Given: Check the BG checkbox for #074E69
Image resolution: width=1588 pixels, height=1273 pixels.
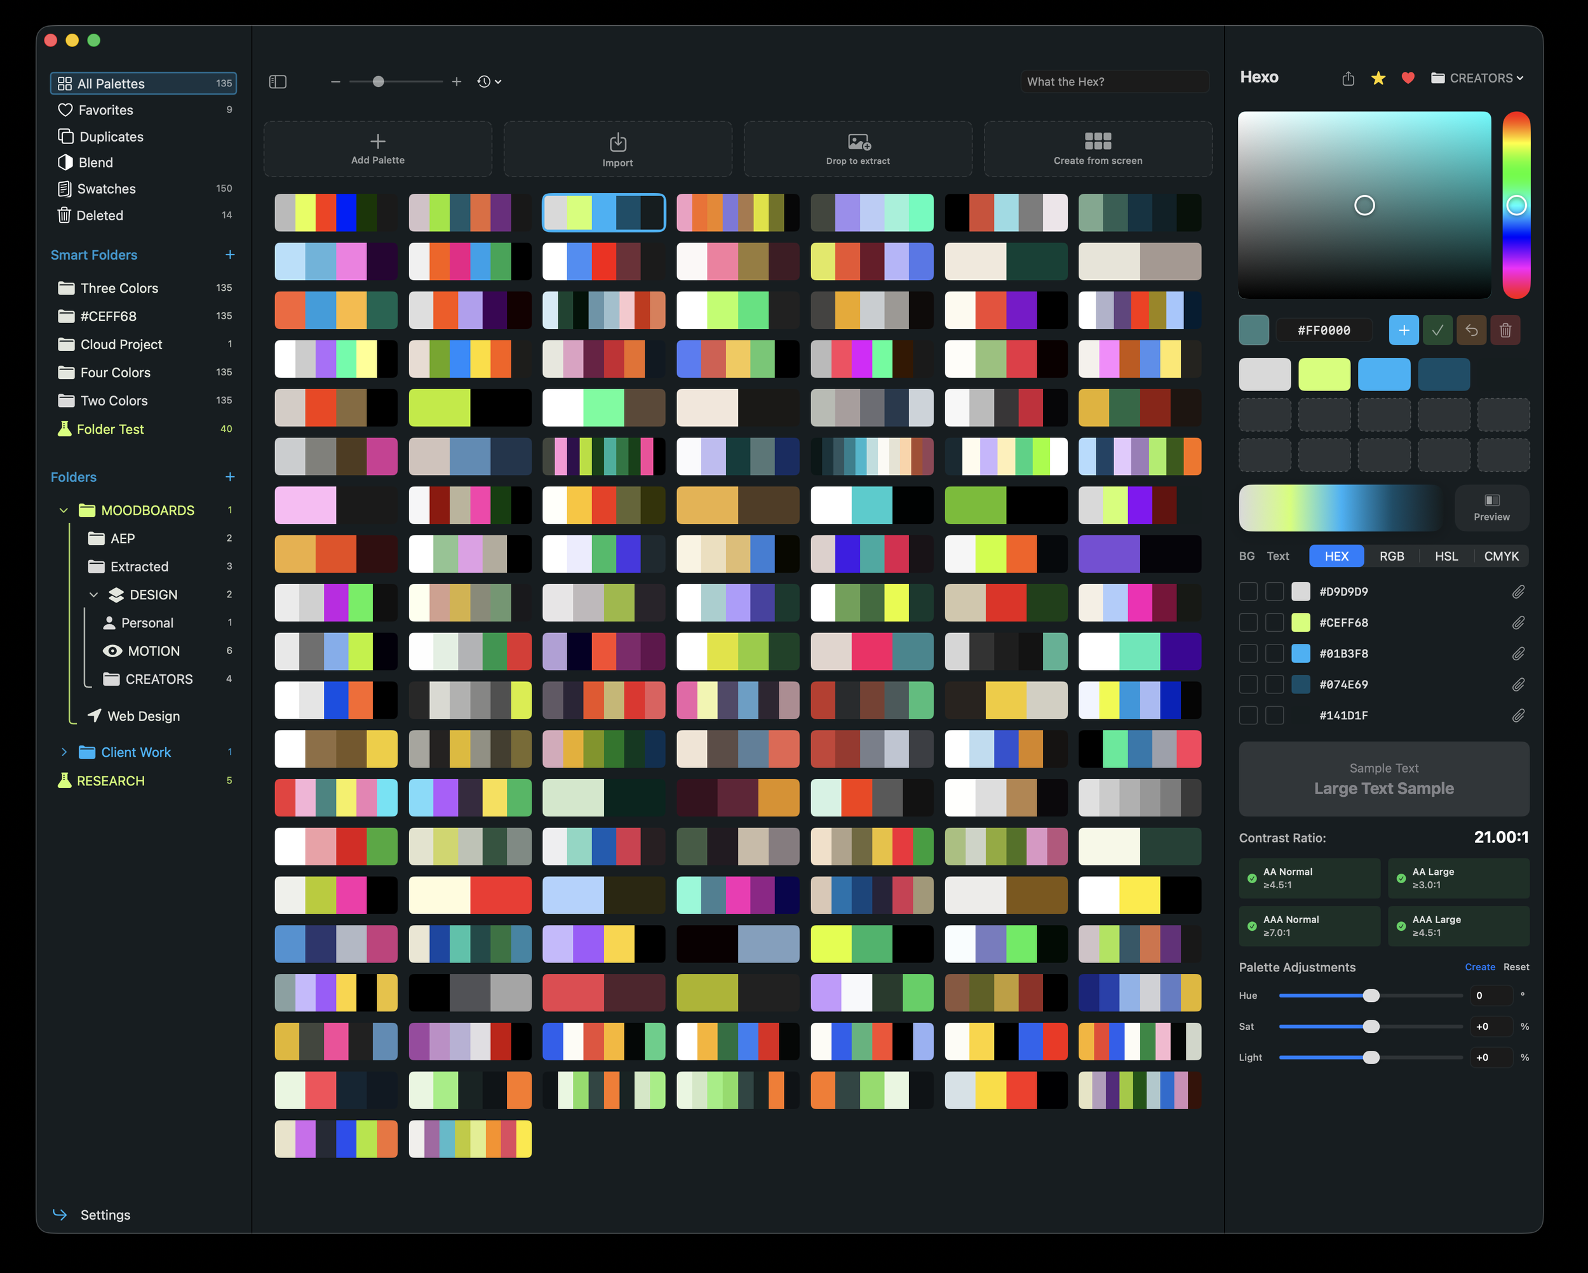Looking at the screenshot, I should point(1248,684).
